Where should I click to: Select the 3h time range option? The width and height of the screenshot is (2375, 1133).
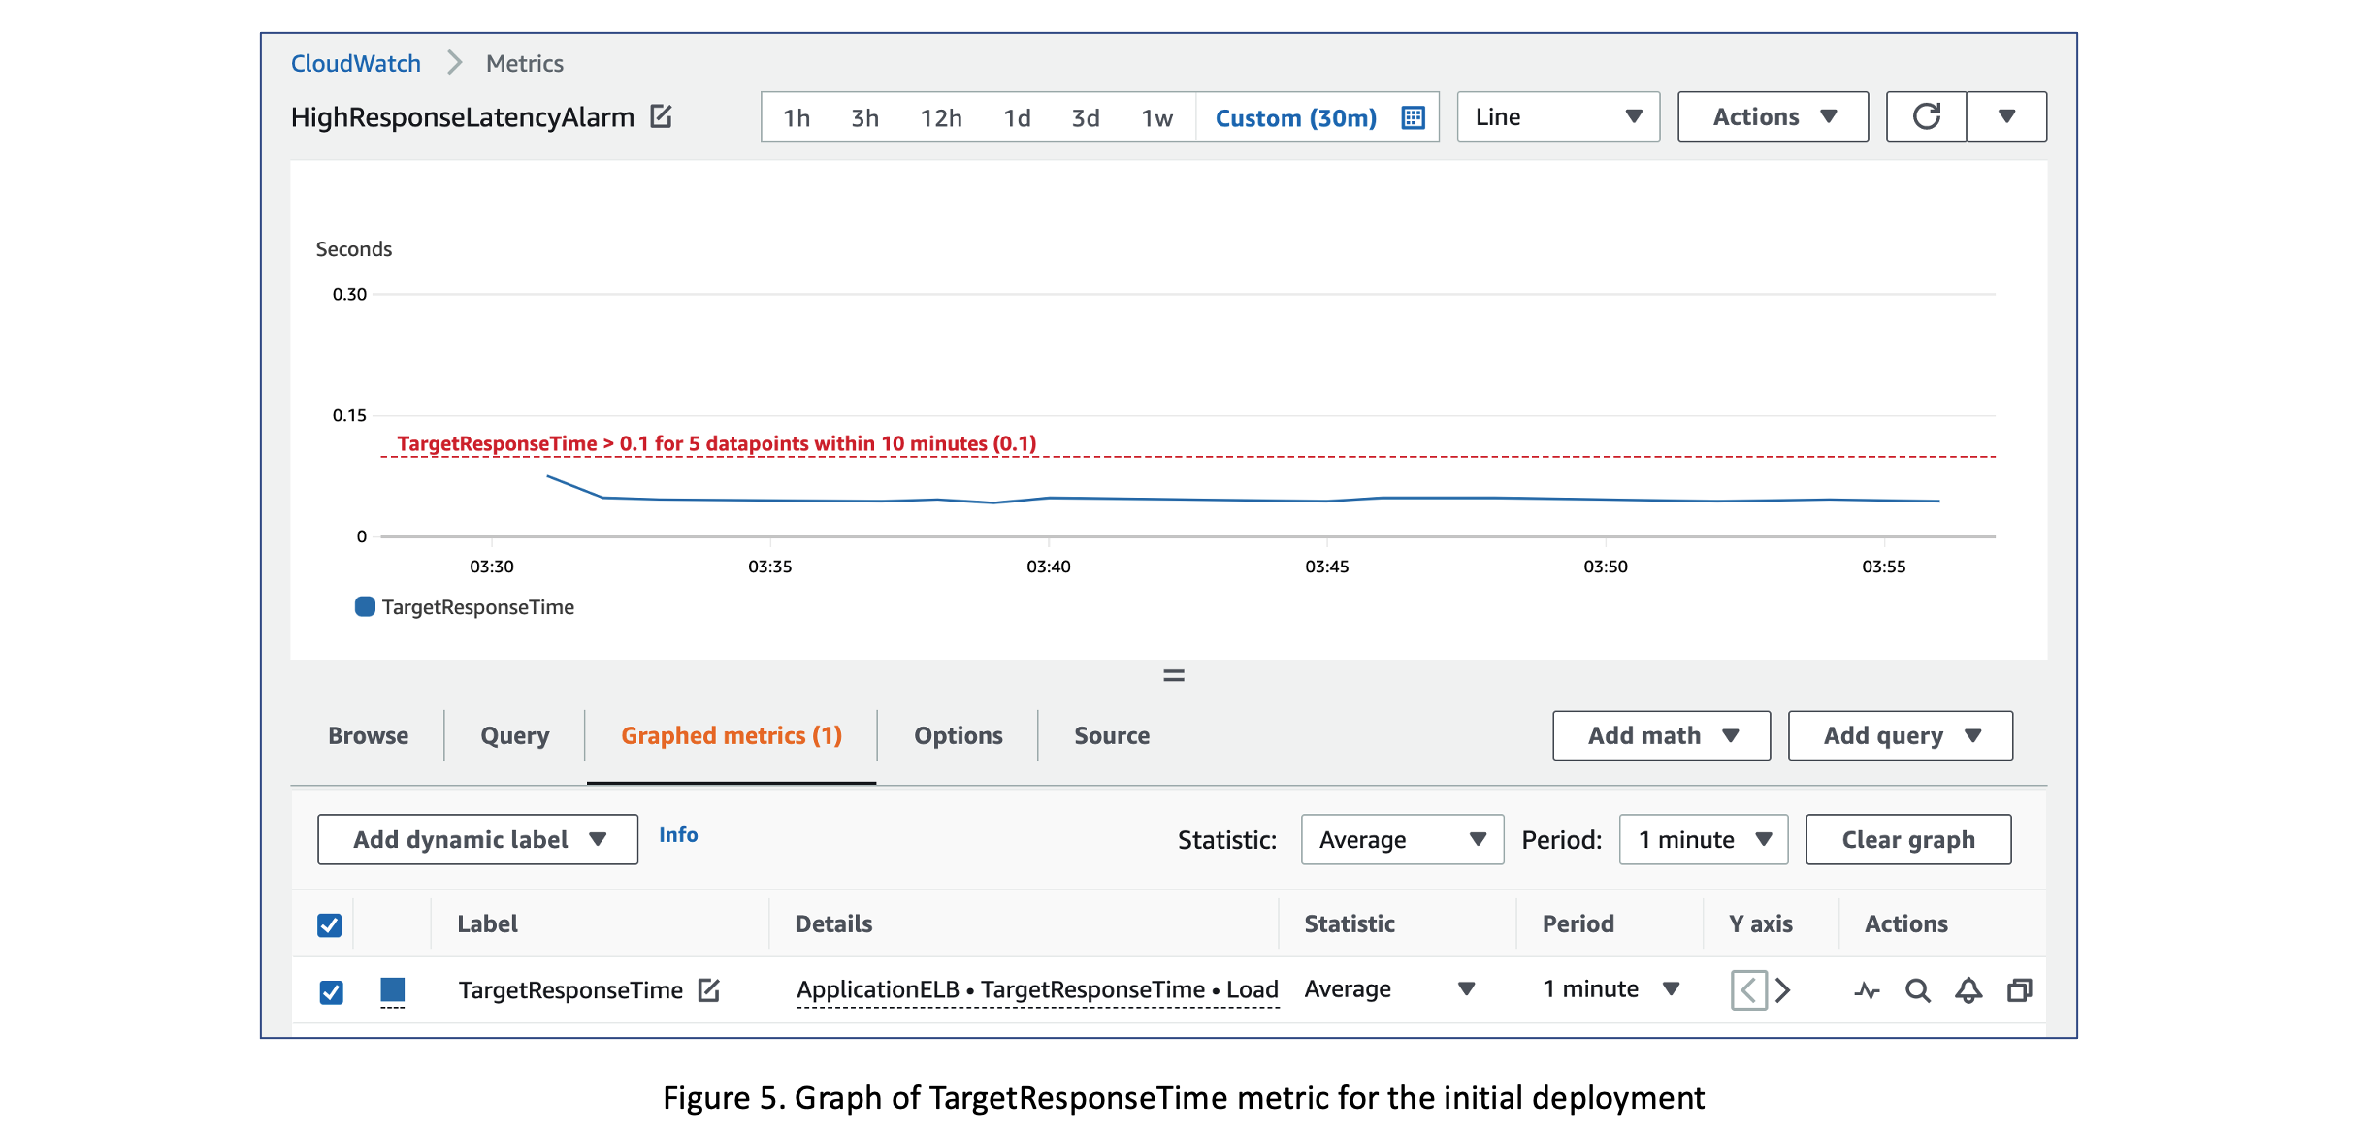click(x=864, y=116)
